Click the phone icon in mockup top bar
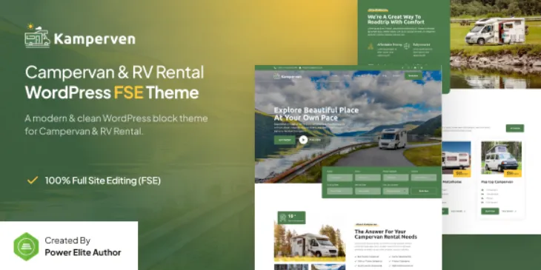 coord(275,68)
